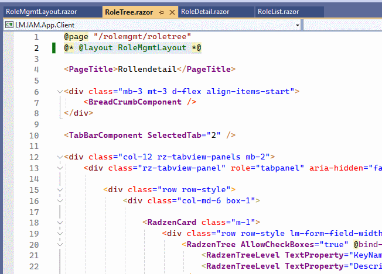This screenshot has height=274, width=382.
Task: Open the LM.IAM.App.Client project dropdown
Action: (298, 25)
